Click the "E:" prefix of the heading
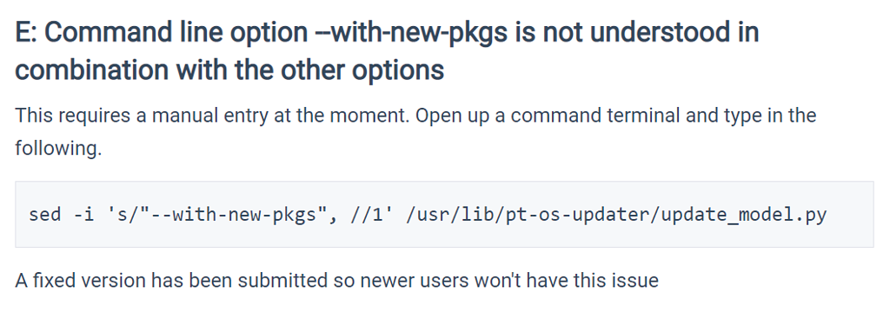 tap(26, 33)
